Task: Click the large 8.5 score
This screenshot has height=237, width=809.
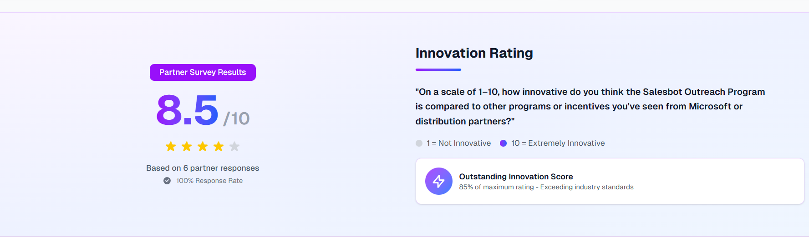Action: point(187,110)
